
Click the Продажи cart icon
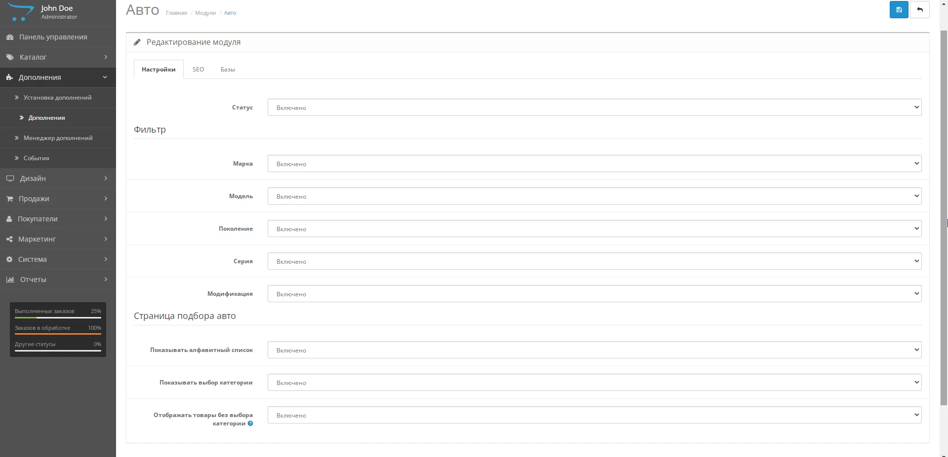(9, 199)
